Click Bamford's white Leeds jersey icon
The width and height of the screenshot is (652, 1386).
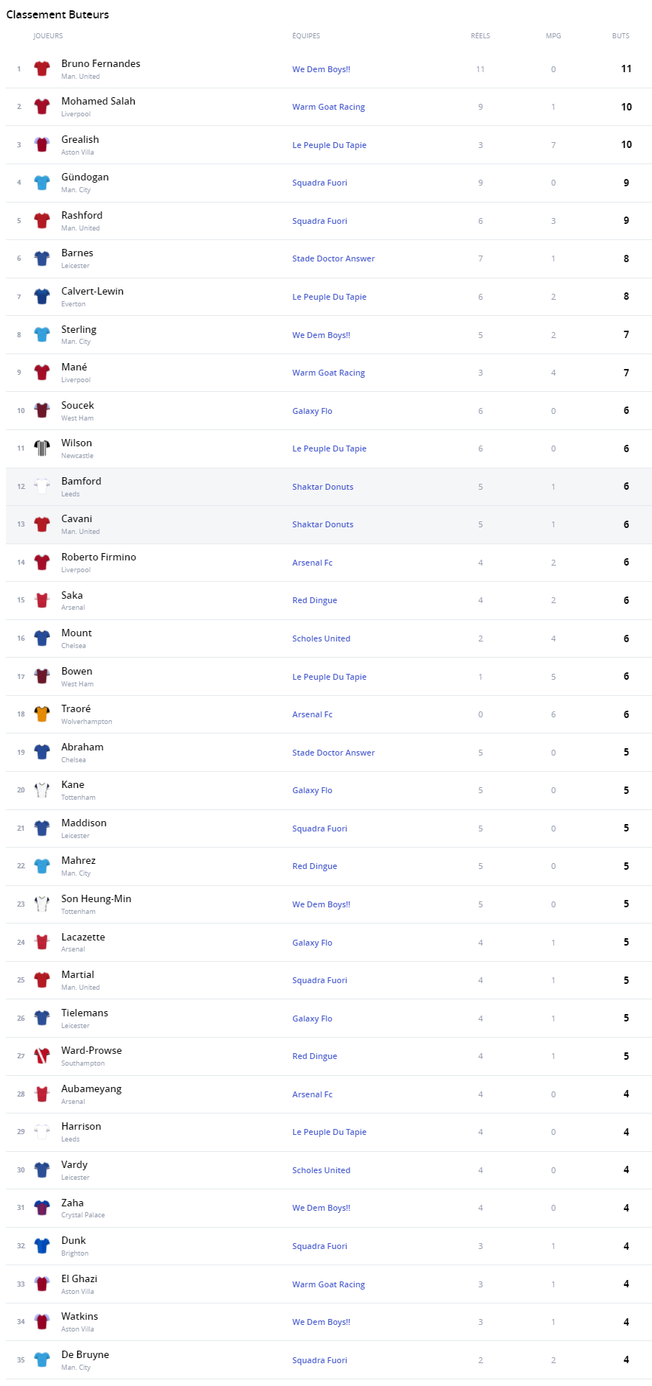tap(42, 487)
